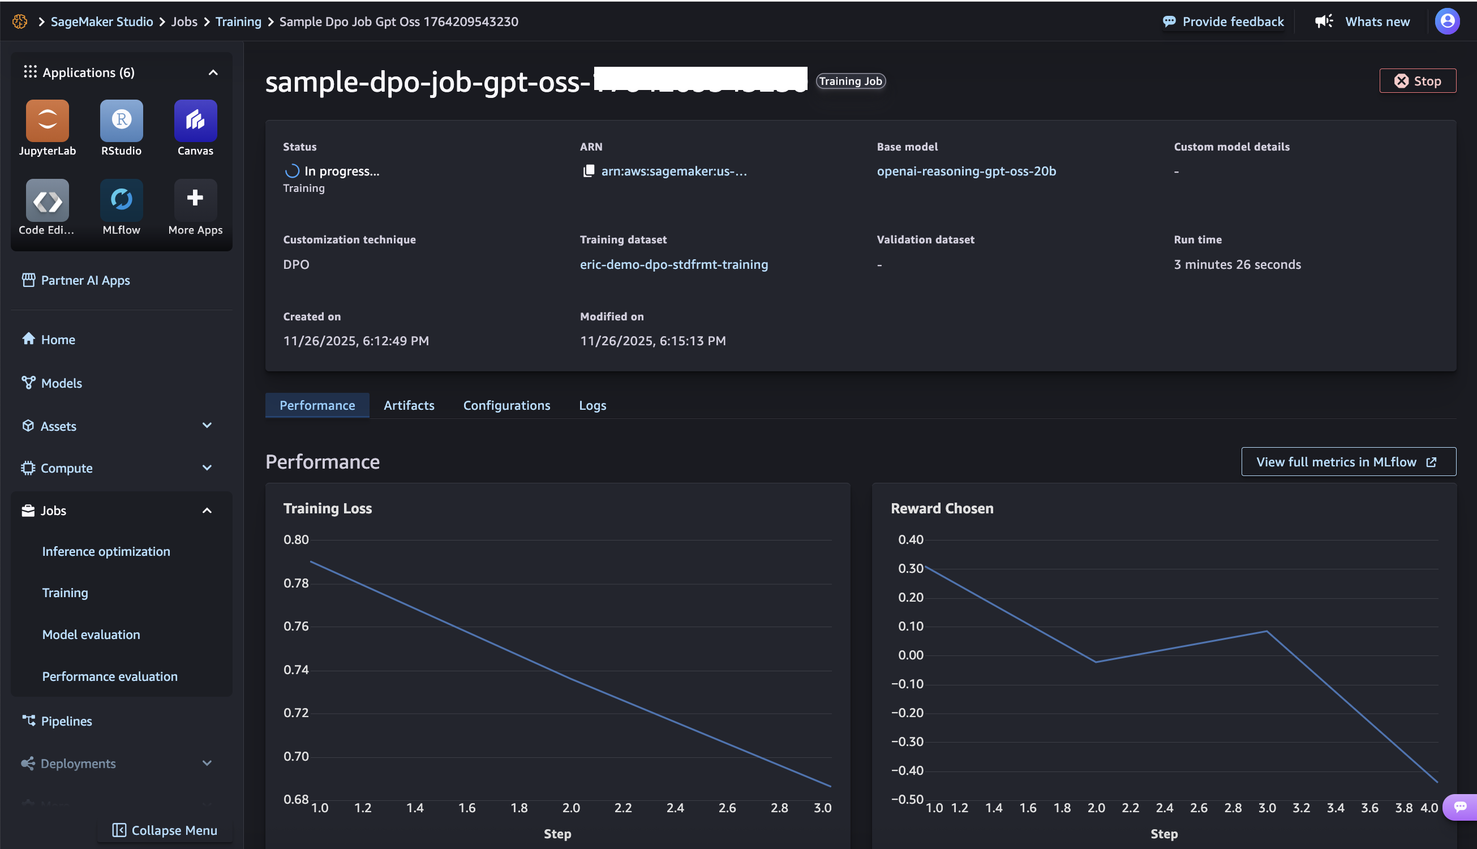Viewport: 1477px width, 849px height.
Task: Open the Logs tab
Action: (593, 405)
